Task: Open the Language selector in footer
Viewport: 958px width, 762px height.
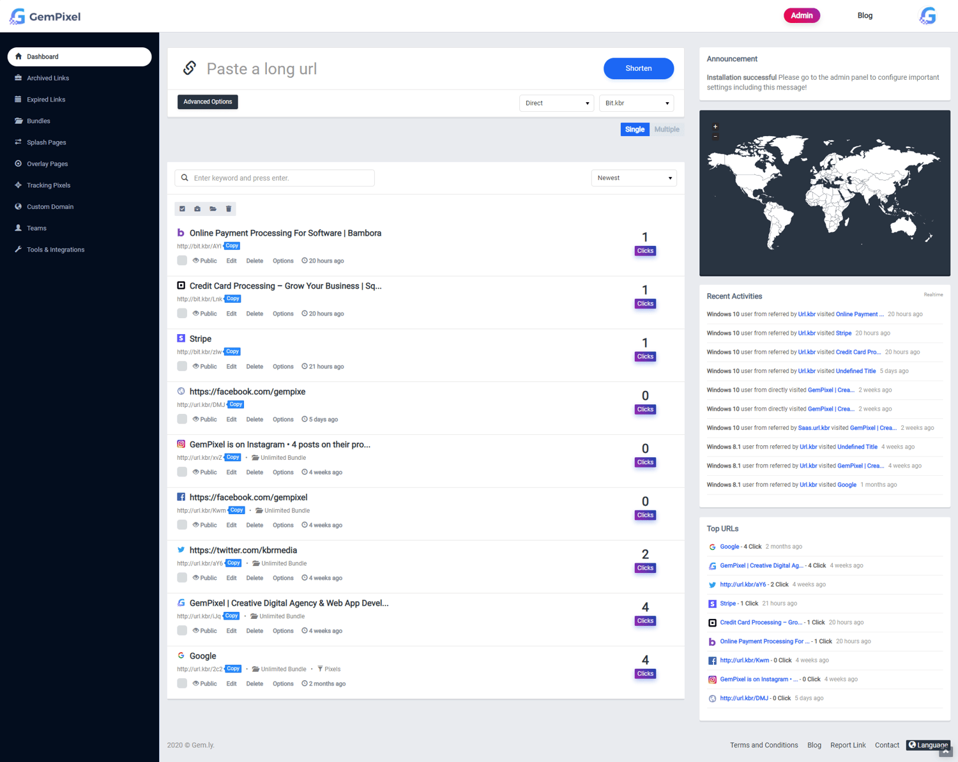Action: tap(928, 745)
